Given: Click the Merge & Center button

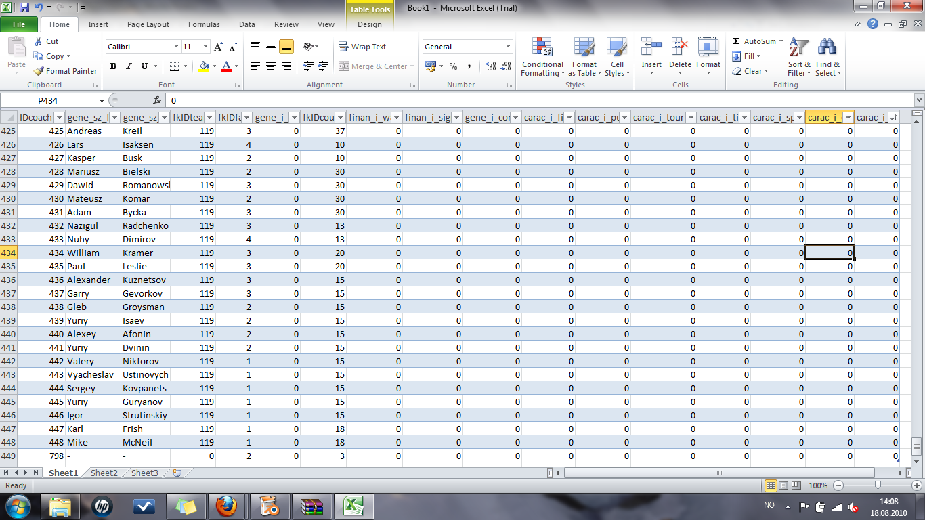Looking at the screenshot, I should (x=373, y=66).
